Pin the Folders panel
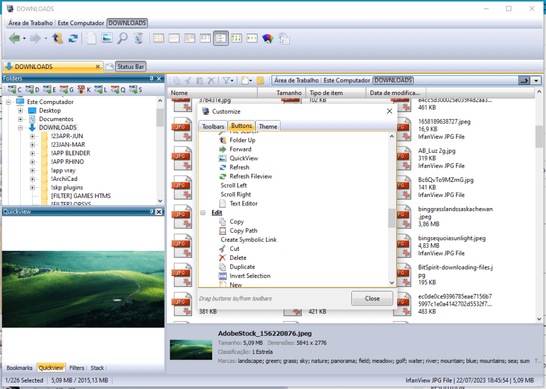 coord(151,78)
